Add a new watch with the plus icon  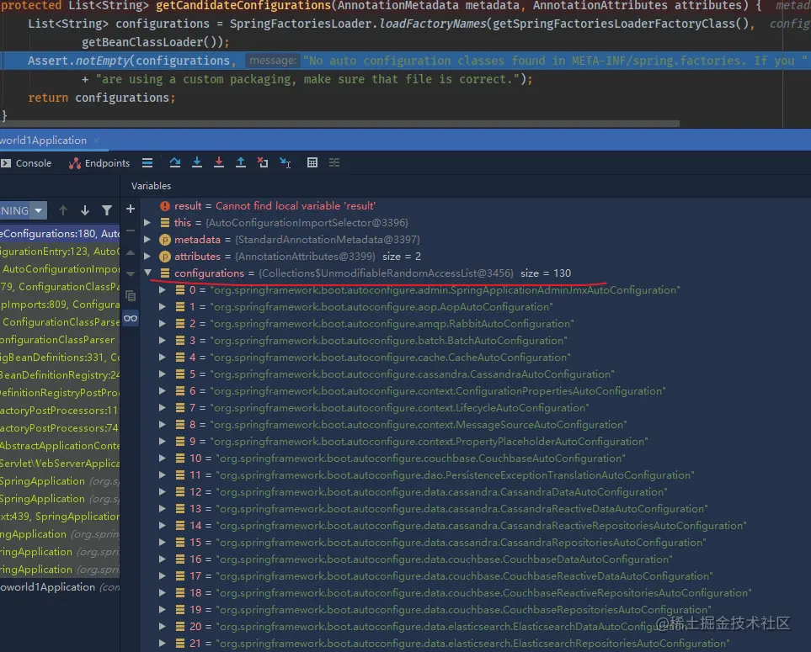[x=131, y=209]
